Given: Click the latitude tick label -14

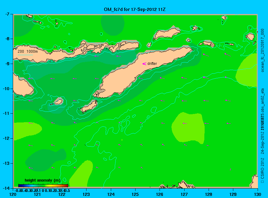Looking at the screenshot, I should 6,188.
